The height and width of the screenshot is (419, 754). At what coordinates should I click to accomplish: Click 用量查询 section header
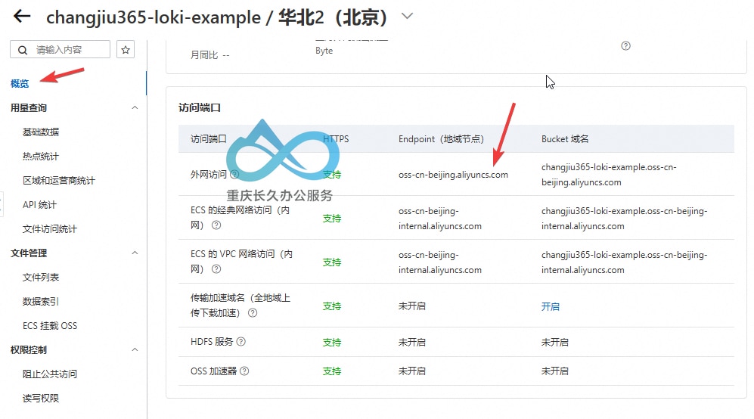click(x=29, y=107)
